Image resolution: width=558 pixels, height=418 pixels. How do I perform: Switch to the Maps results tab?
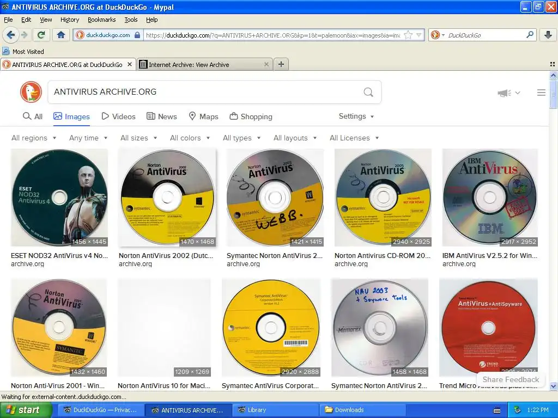point(203,116)
